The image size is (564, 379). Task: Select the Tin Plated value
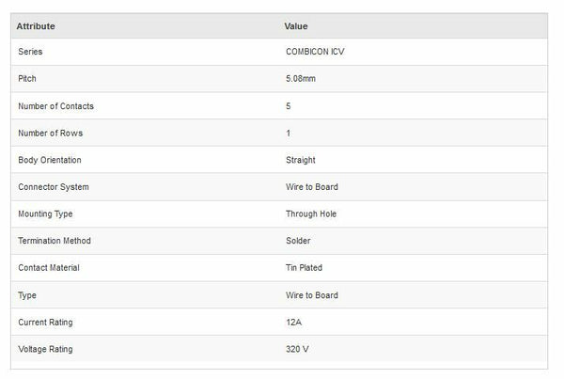coord(304,268)
